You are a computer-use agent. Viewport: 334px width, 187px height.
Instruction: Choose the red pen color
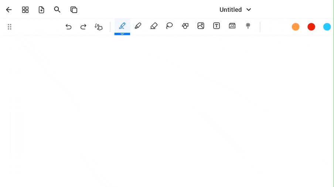pos(311,27)
